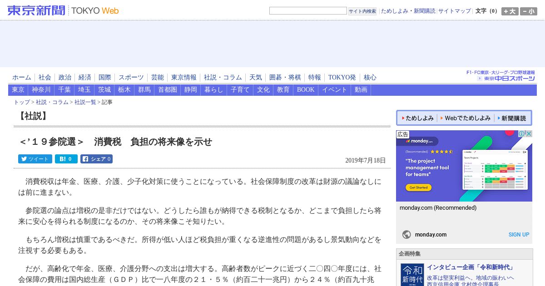The width and height of the screenshot is (545, 286).
Task: Open the スポーツ section
Action: point(131,78)
